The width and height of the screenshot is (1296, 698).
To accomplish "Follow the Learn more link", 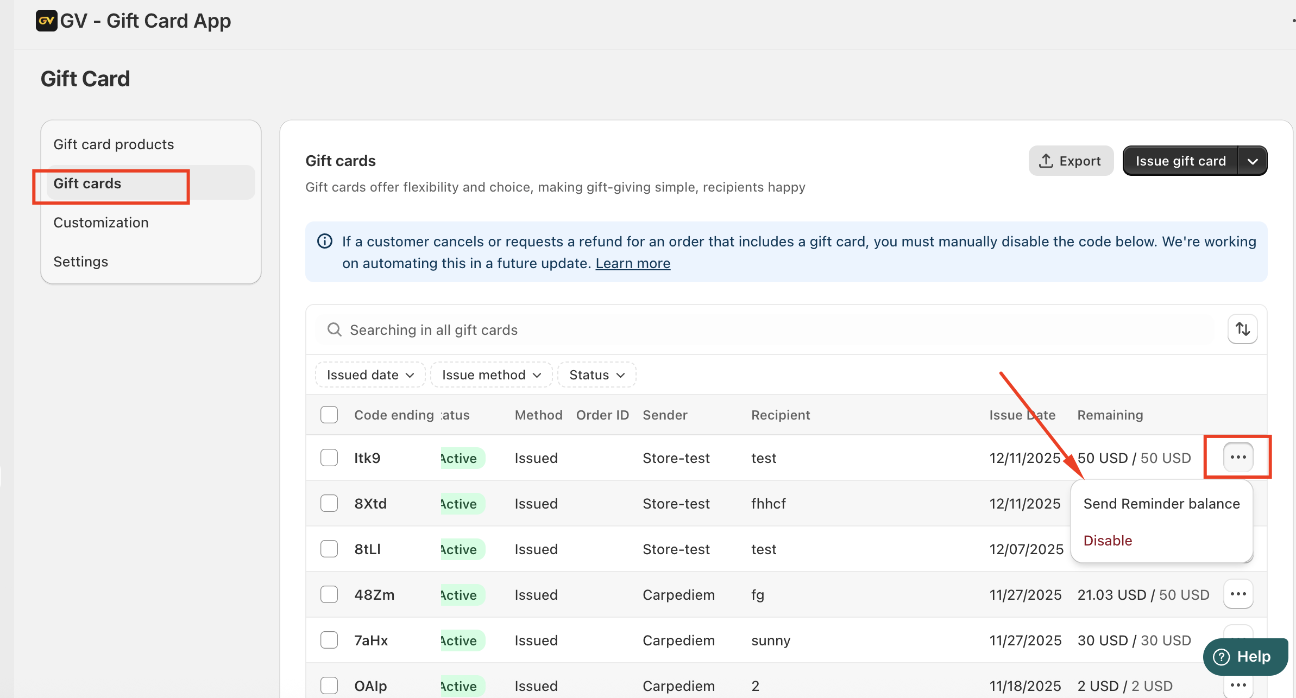I will (633, 263).
